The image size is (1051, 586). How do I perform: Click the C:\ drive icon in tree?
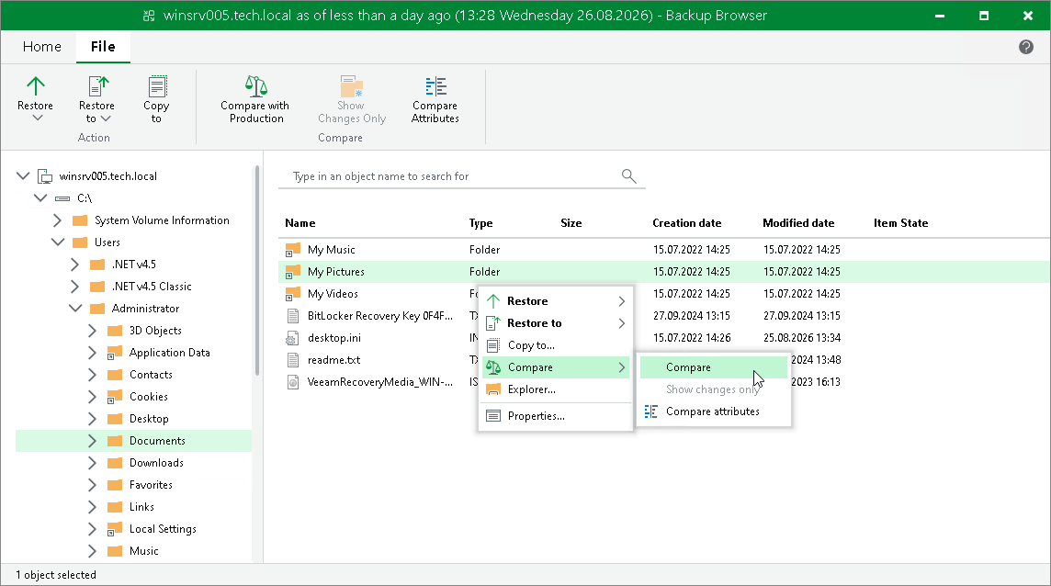(62, 198)
